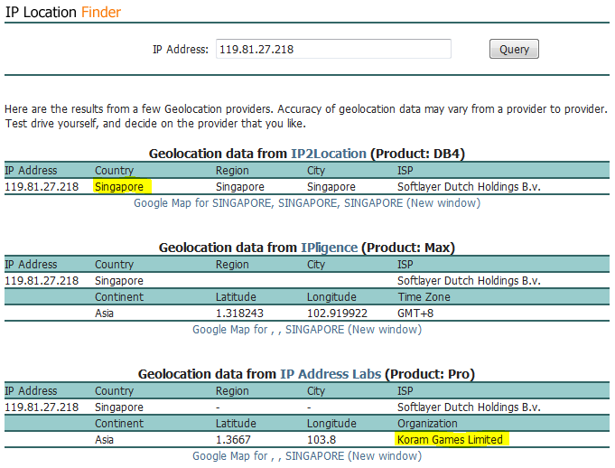
Task: Click ISP value in IP2Location table
Action: tap(469, 187)
